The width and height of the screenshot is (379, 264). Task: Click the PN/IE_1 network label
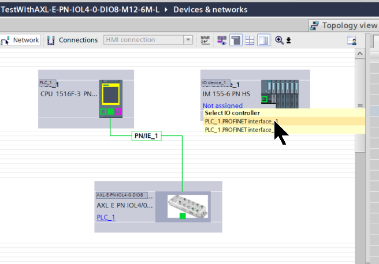tap(146, 136)
